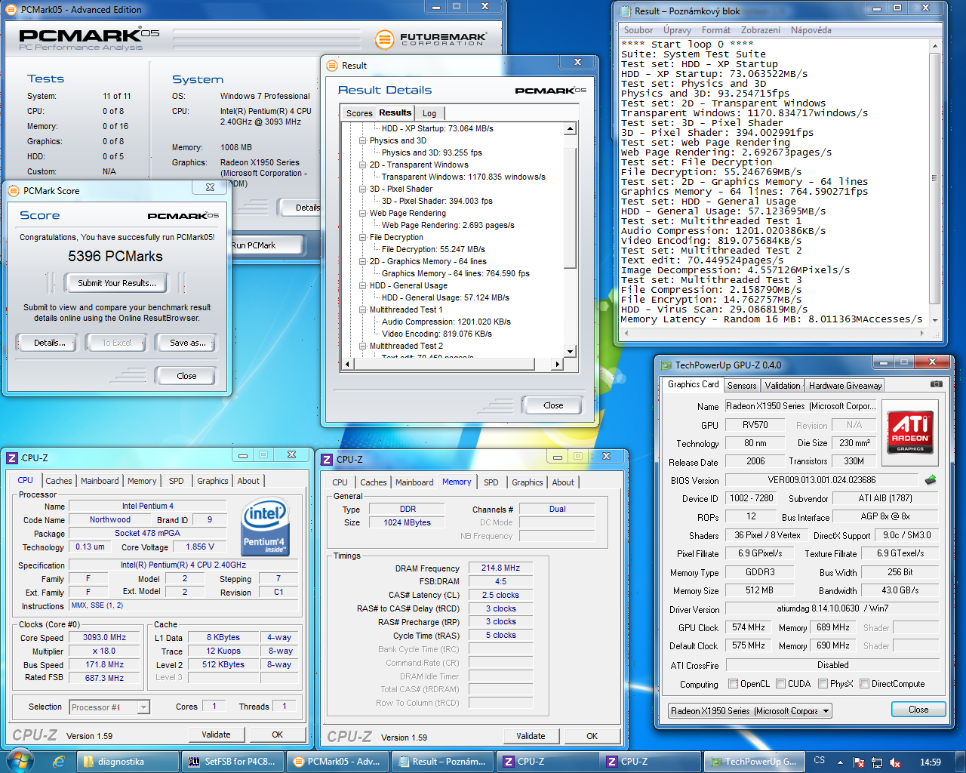Switch to PCMark05 taskbar item

337,762
